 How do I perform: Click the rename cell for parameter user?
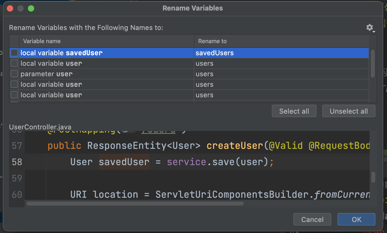[x=281, y=74]
